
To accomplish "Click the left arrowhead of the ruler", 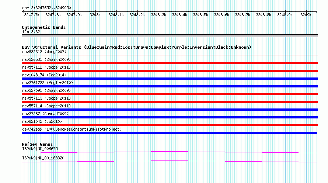I will 23,11.
